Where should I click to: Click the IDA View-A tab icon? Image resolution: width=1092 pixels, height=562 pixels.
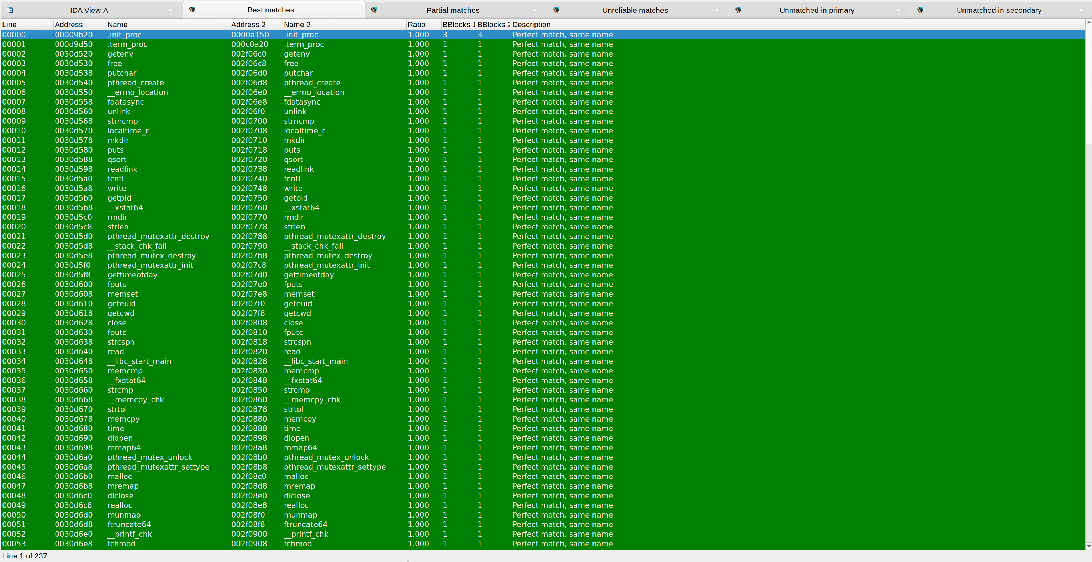[x=10, y=10]
